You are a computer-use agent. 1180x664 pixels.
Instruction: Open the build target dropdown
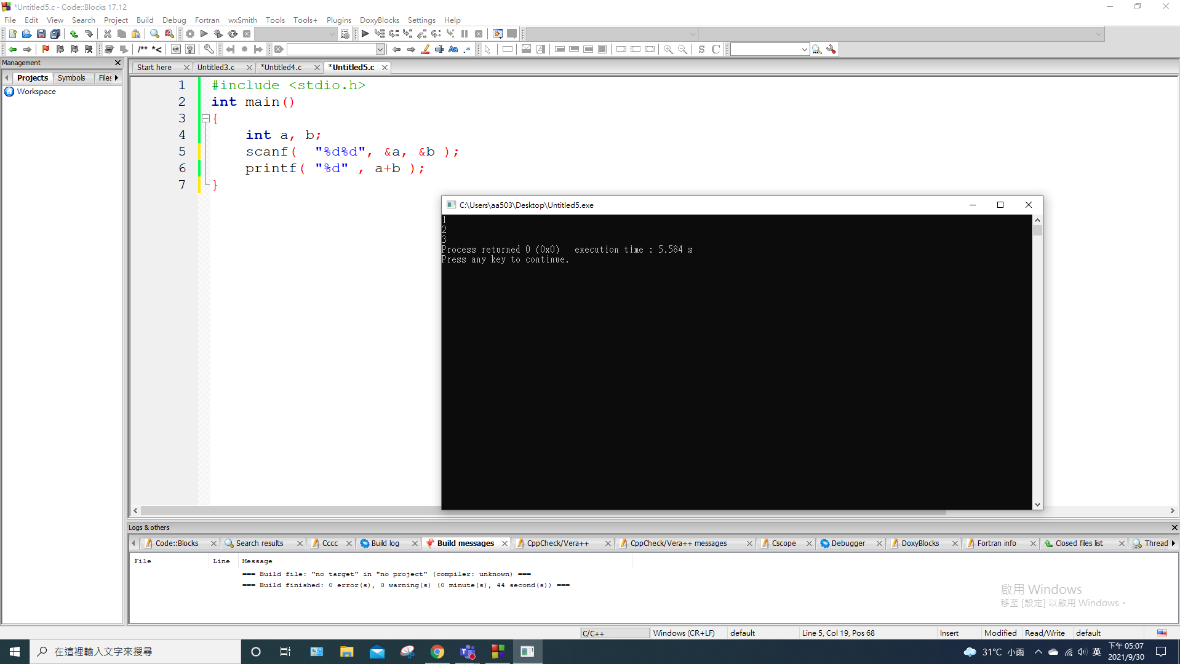[332, 34]
